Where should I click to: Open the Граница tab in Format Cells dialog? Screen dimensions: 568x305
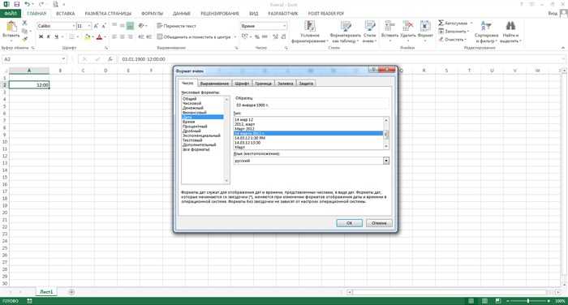[264, 84]
